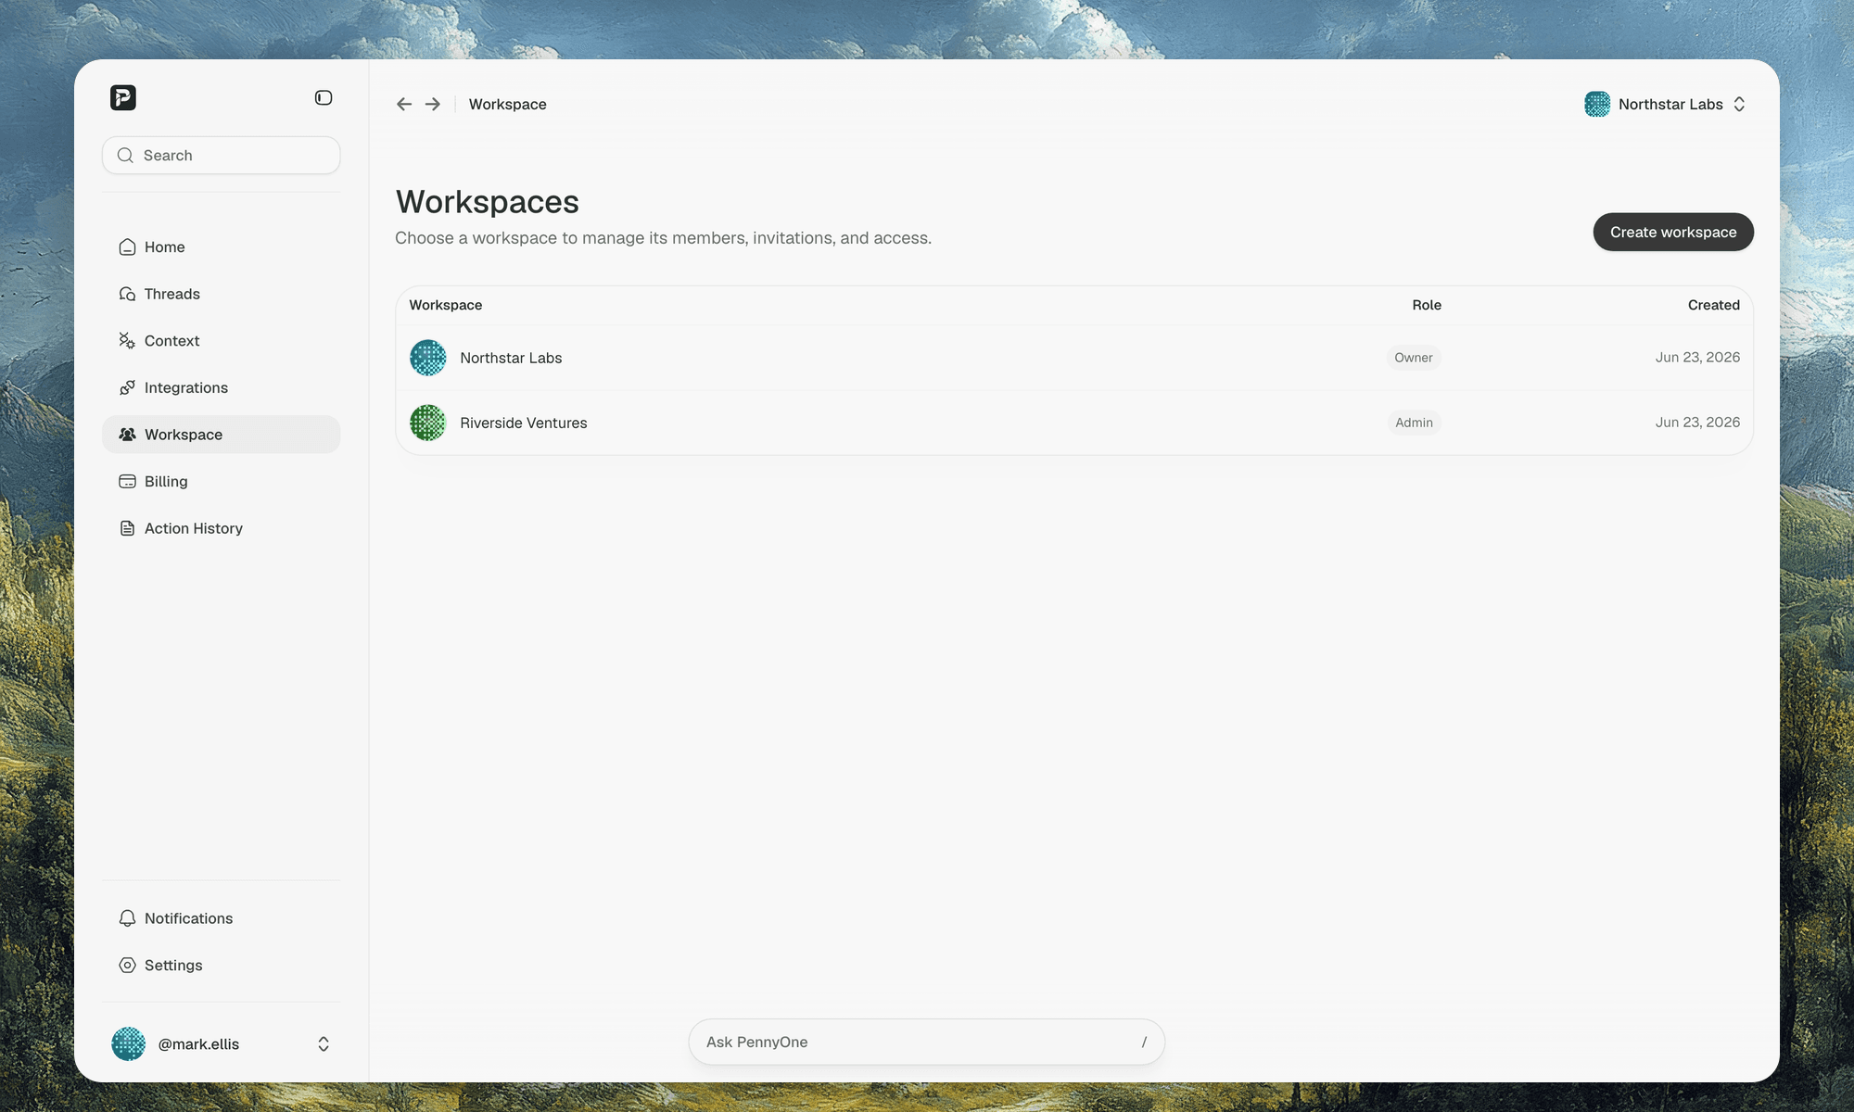Click Northstar Labs created date Jun 23, 2026
Image resolution: width=1854 pixels, height=1112 pixels.
click(1697, 358)
